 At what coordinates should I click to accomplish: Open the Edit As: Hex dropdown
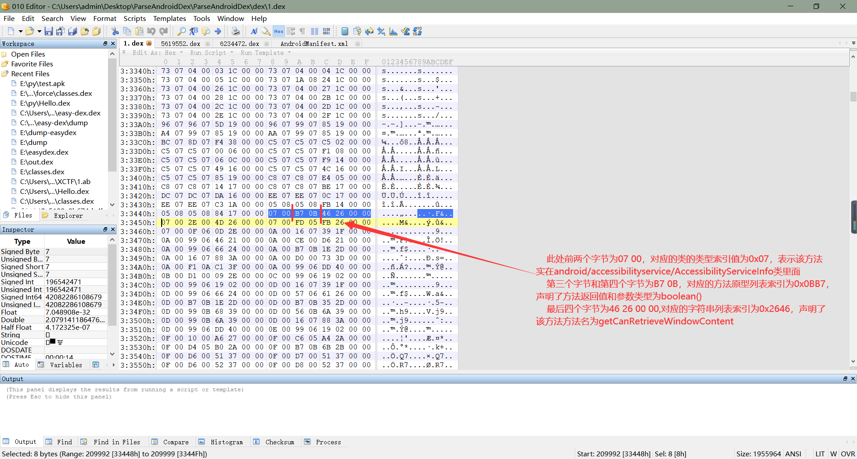tap(158, 53)
